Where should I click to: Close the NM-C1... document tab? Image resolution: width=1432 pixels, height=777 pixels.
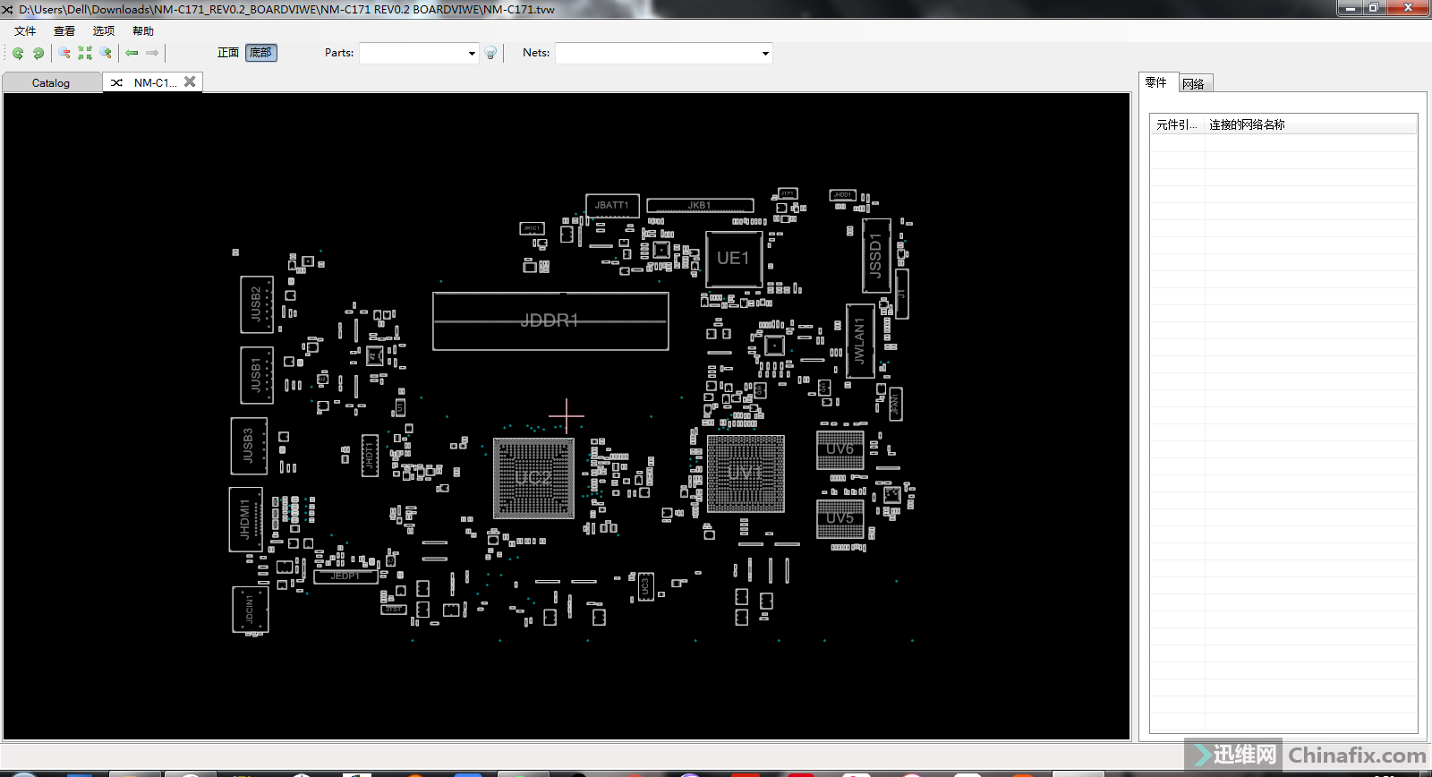[x=190, y=81]
